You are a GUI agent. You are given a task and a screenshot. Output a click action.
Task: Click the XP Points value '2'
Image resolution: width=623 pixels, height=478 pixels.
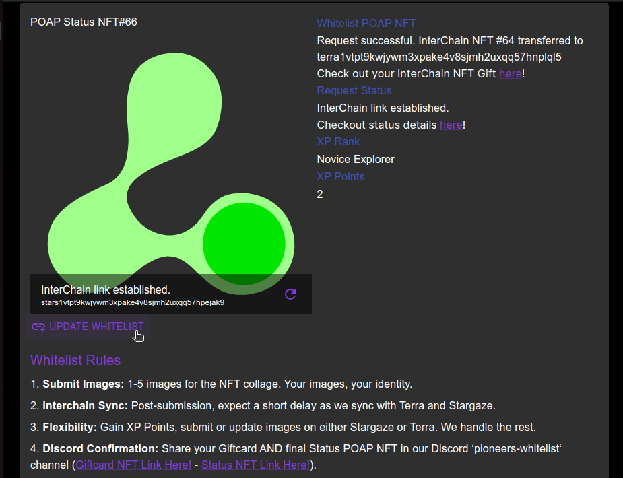[320, 195]
